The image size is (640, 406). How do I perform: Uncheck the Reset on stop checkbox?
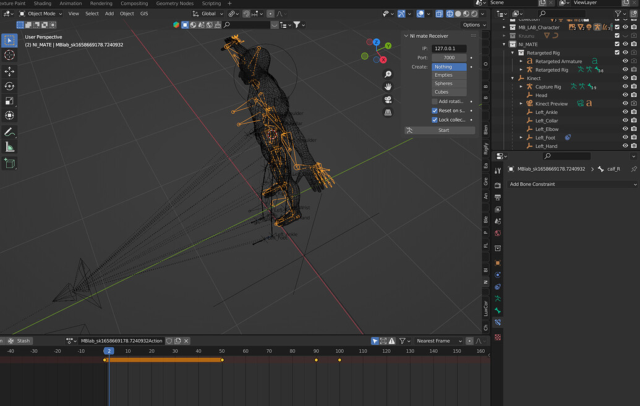click(x=435, y=111)
